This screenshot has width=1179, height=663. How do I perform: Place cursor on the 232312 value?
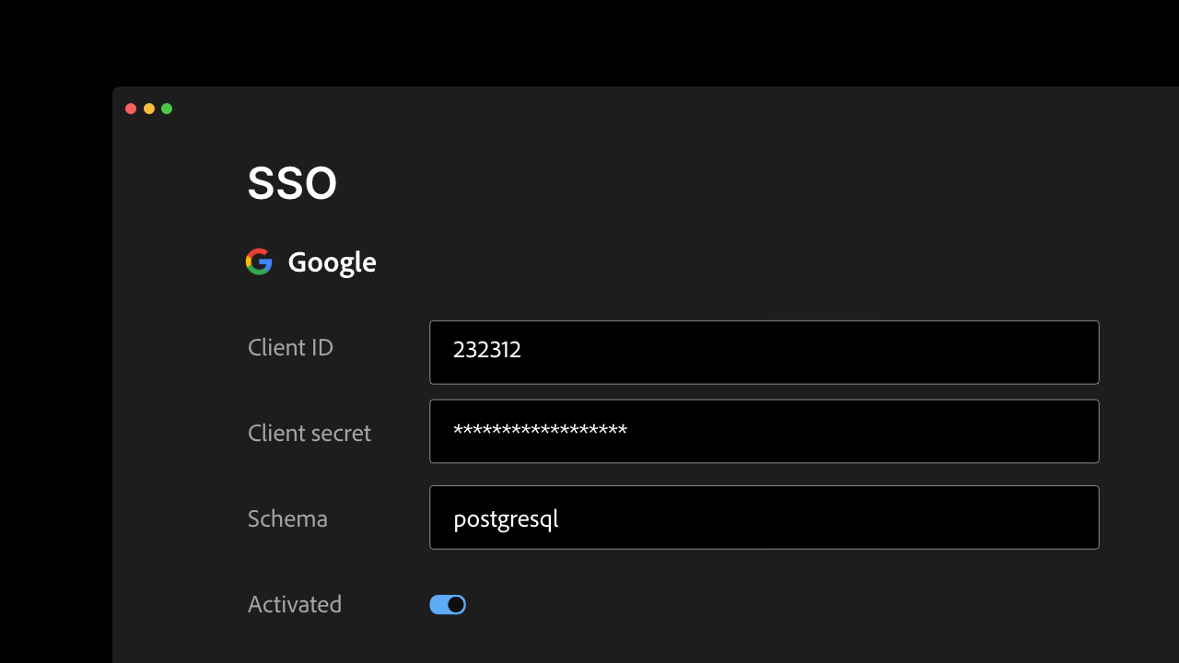[x=487, y=350]
